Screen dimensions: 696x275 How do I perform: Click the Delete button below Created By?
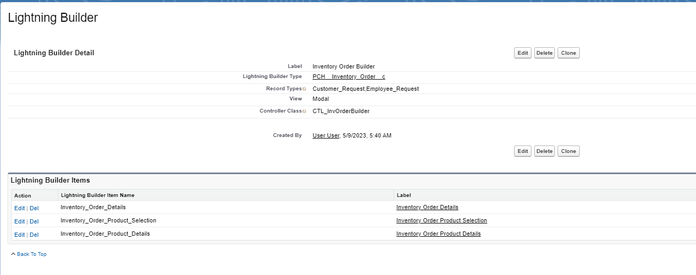(x=544, y=151)
